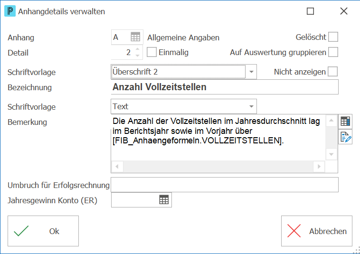This screenshot has height=254, width=360.
Task: Click Bemerkung scrollbar up arrow
Action: pos(332,121)
